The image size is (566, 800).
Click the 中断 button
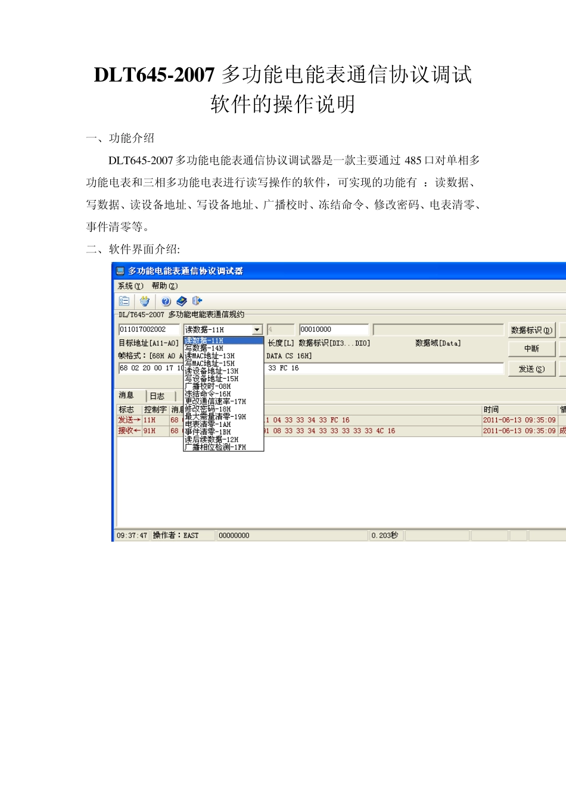[531, 349]
